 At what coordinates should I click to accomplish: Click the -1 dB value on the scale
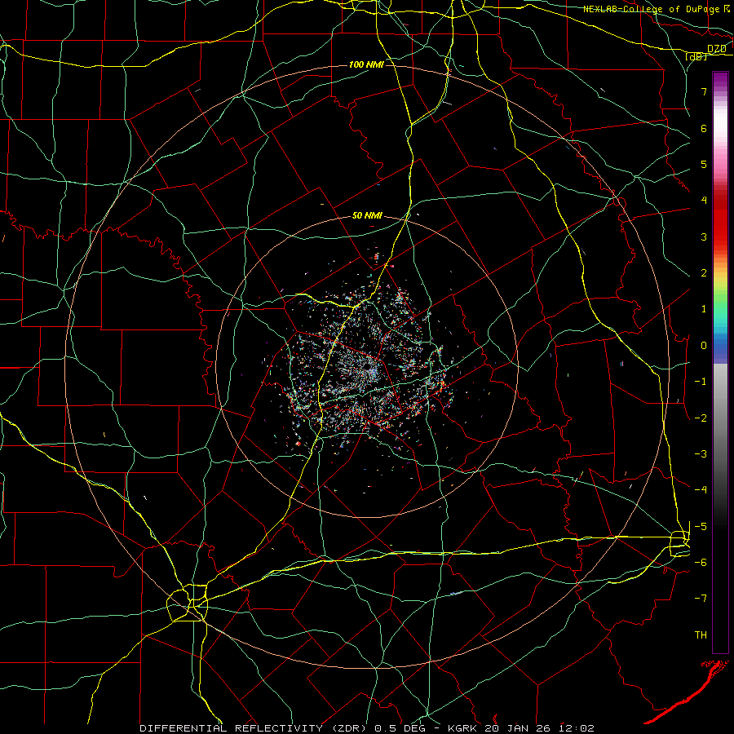(701, 382)
